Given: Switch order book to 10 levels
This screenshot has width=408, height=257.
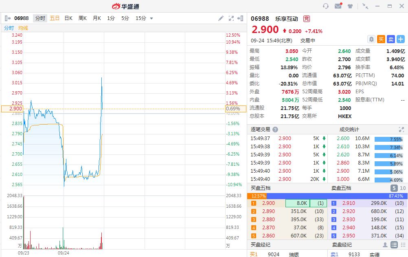Looking at the screenshot, I should (x=403, y=188).
